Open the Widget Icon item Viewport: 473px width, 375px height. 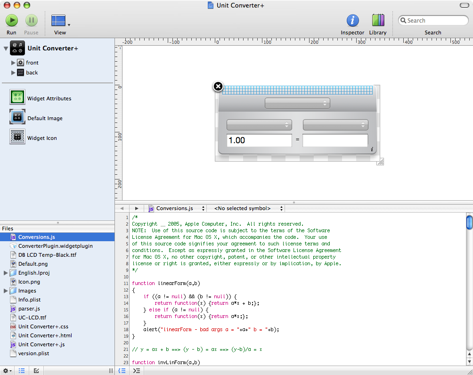point(17,137)
